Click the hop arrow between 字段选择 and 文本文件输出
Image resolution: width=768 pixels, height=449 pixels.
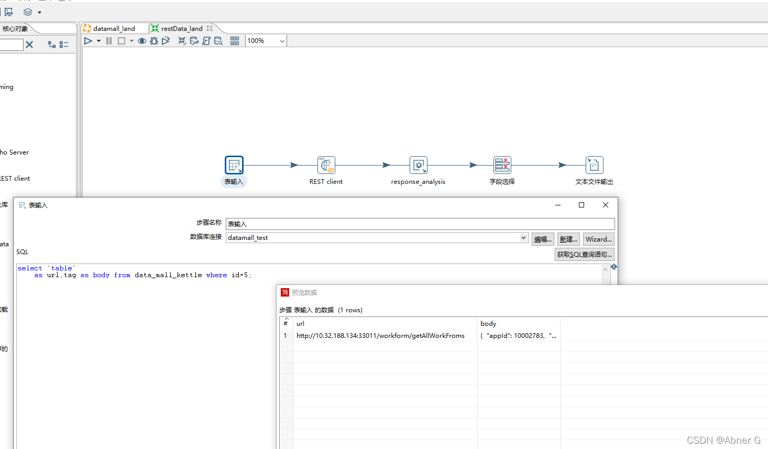tap(562, 165)
